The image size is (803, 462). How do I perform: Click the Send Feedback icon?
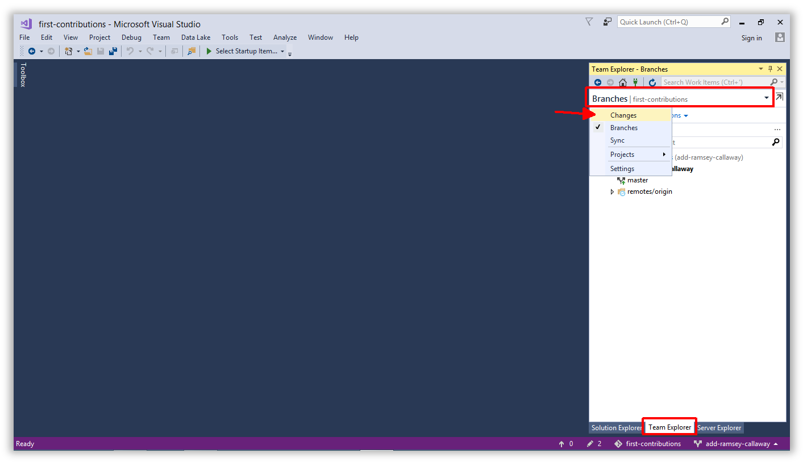click(608, 22)
